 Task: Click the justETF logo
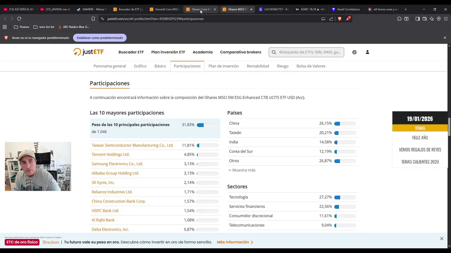pos(88,52)
